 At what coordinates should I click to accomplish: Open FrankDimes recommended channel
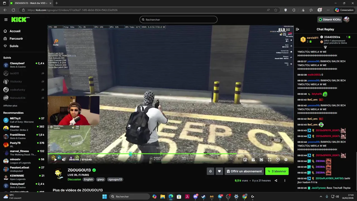(24, 136)
